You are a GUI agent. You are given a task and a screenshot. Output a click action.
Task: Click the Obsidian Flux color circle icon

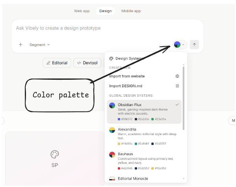coord(112,106)
